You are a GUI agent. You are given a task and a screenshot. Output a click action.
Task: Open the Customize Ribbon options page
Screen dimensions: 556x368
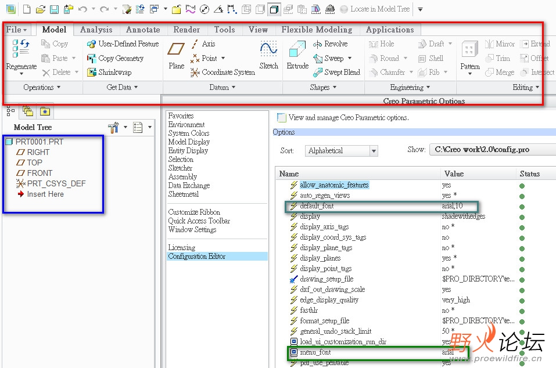point(194,212)
